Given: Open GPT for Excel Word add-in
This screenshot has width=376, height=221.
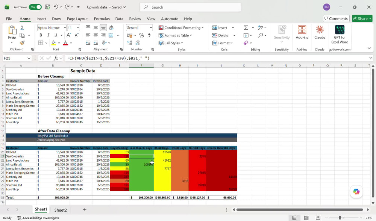Looking at the screenshot, I should coord(340,35).
